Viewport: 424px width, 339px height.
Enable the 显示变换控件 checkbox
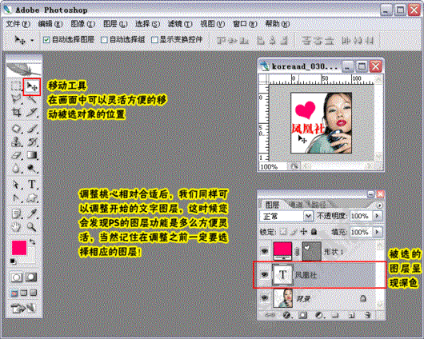tap(154, 40)
